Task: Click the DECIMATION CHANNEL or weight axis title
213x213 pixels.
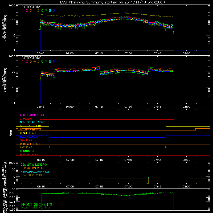Action: tap(4, 173)
